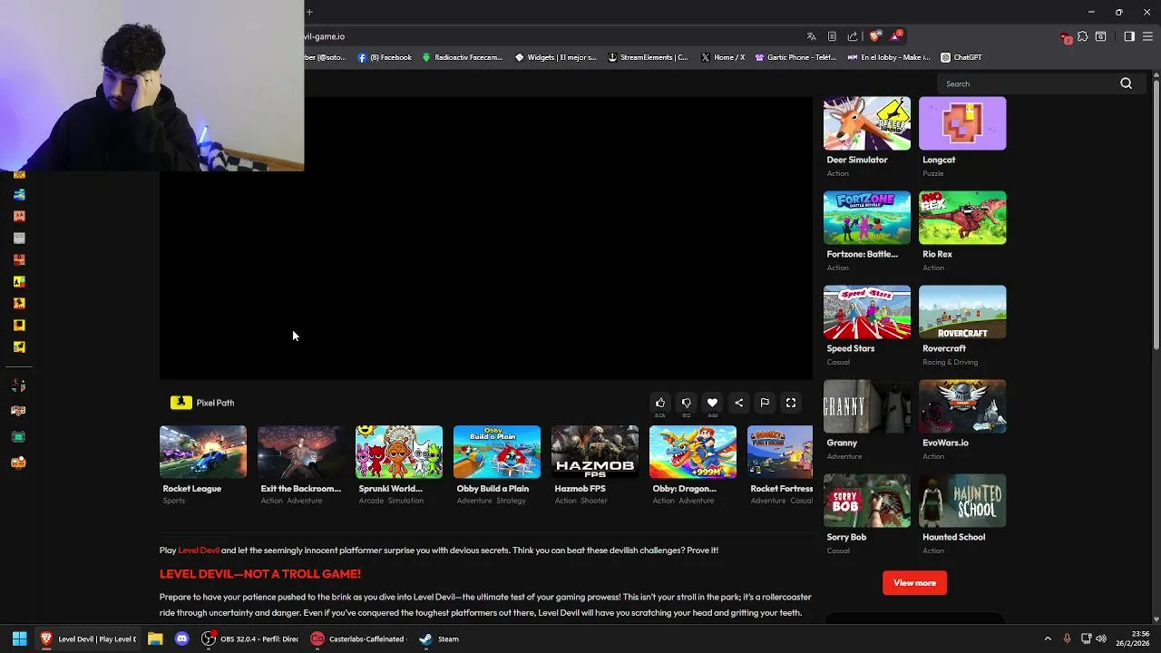1161x653 pixels.
Task: Switch to OBS 32.0.4 in taskbar
Action: coord(249,638)
